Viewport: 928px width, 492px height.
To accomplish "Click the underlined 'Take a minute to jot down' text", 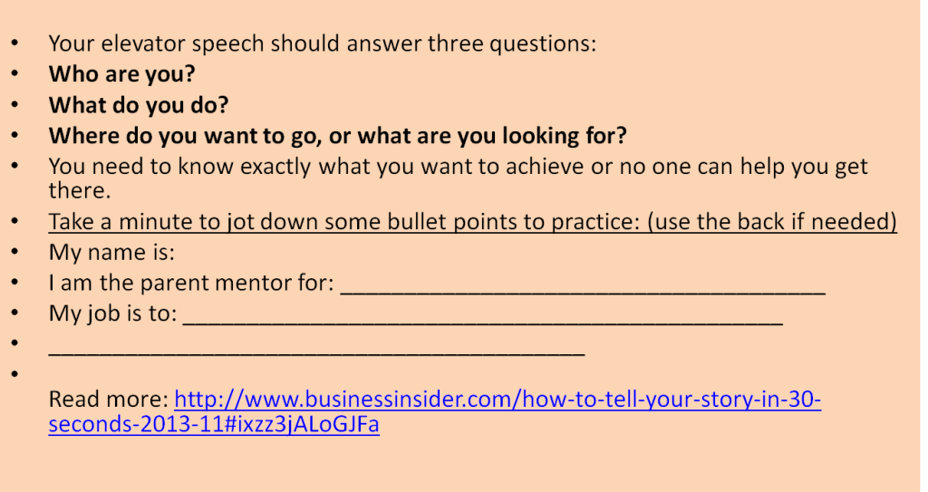I will 472,221.
